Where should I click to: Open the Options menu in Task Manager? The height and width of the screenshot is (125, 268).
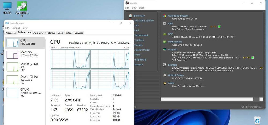point(16,28)
